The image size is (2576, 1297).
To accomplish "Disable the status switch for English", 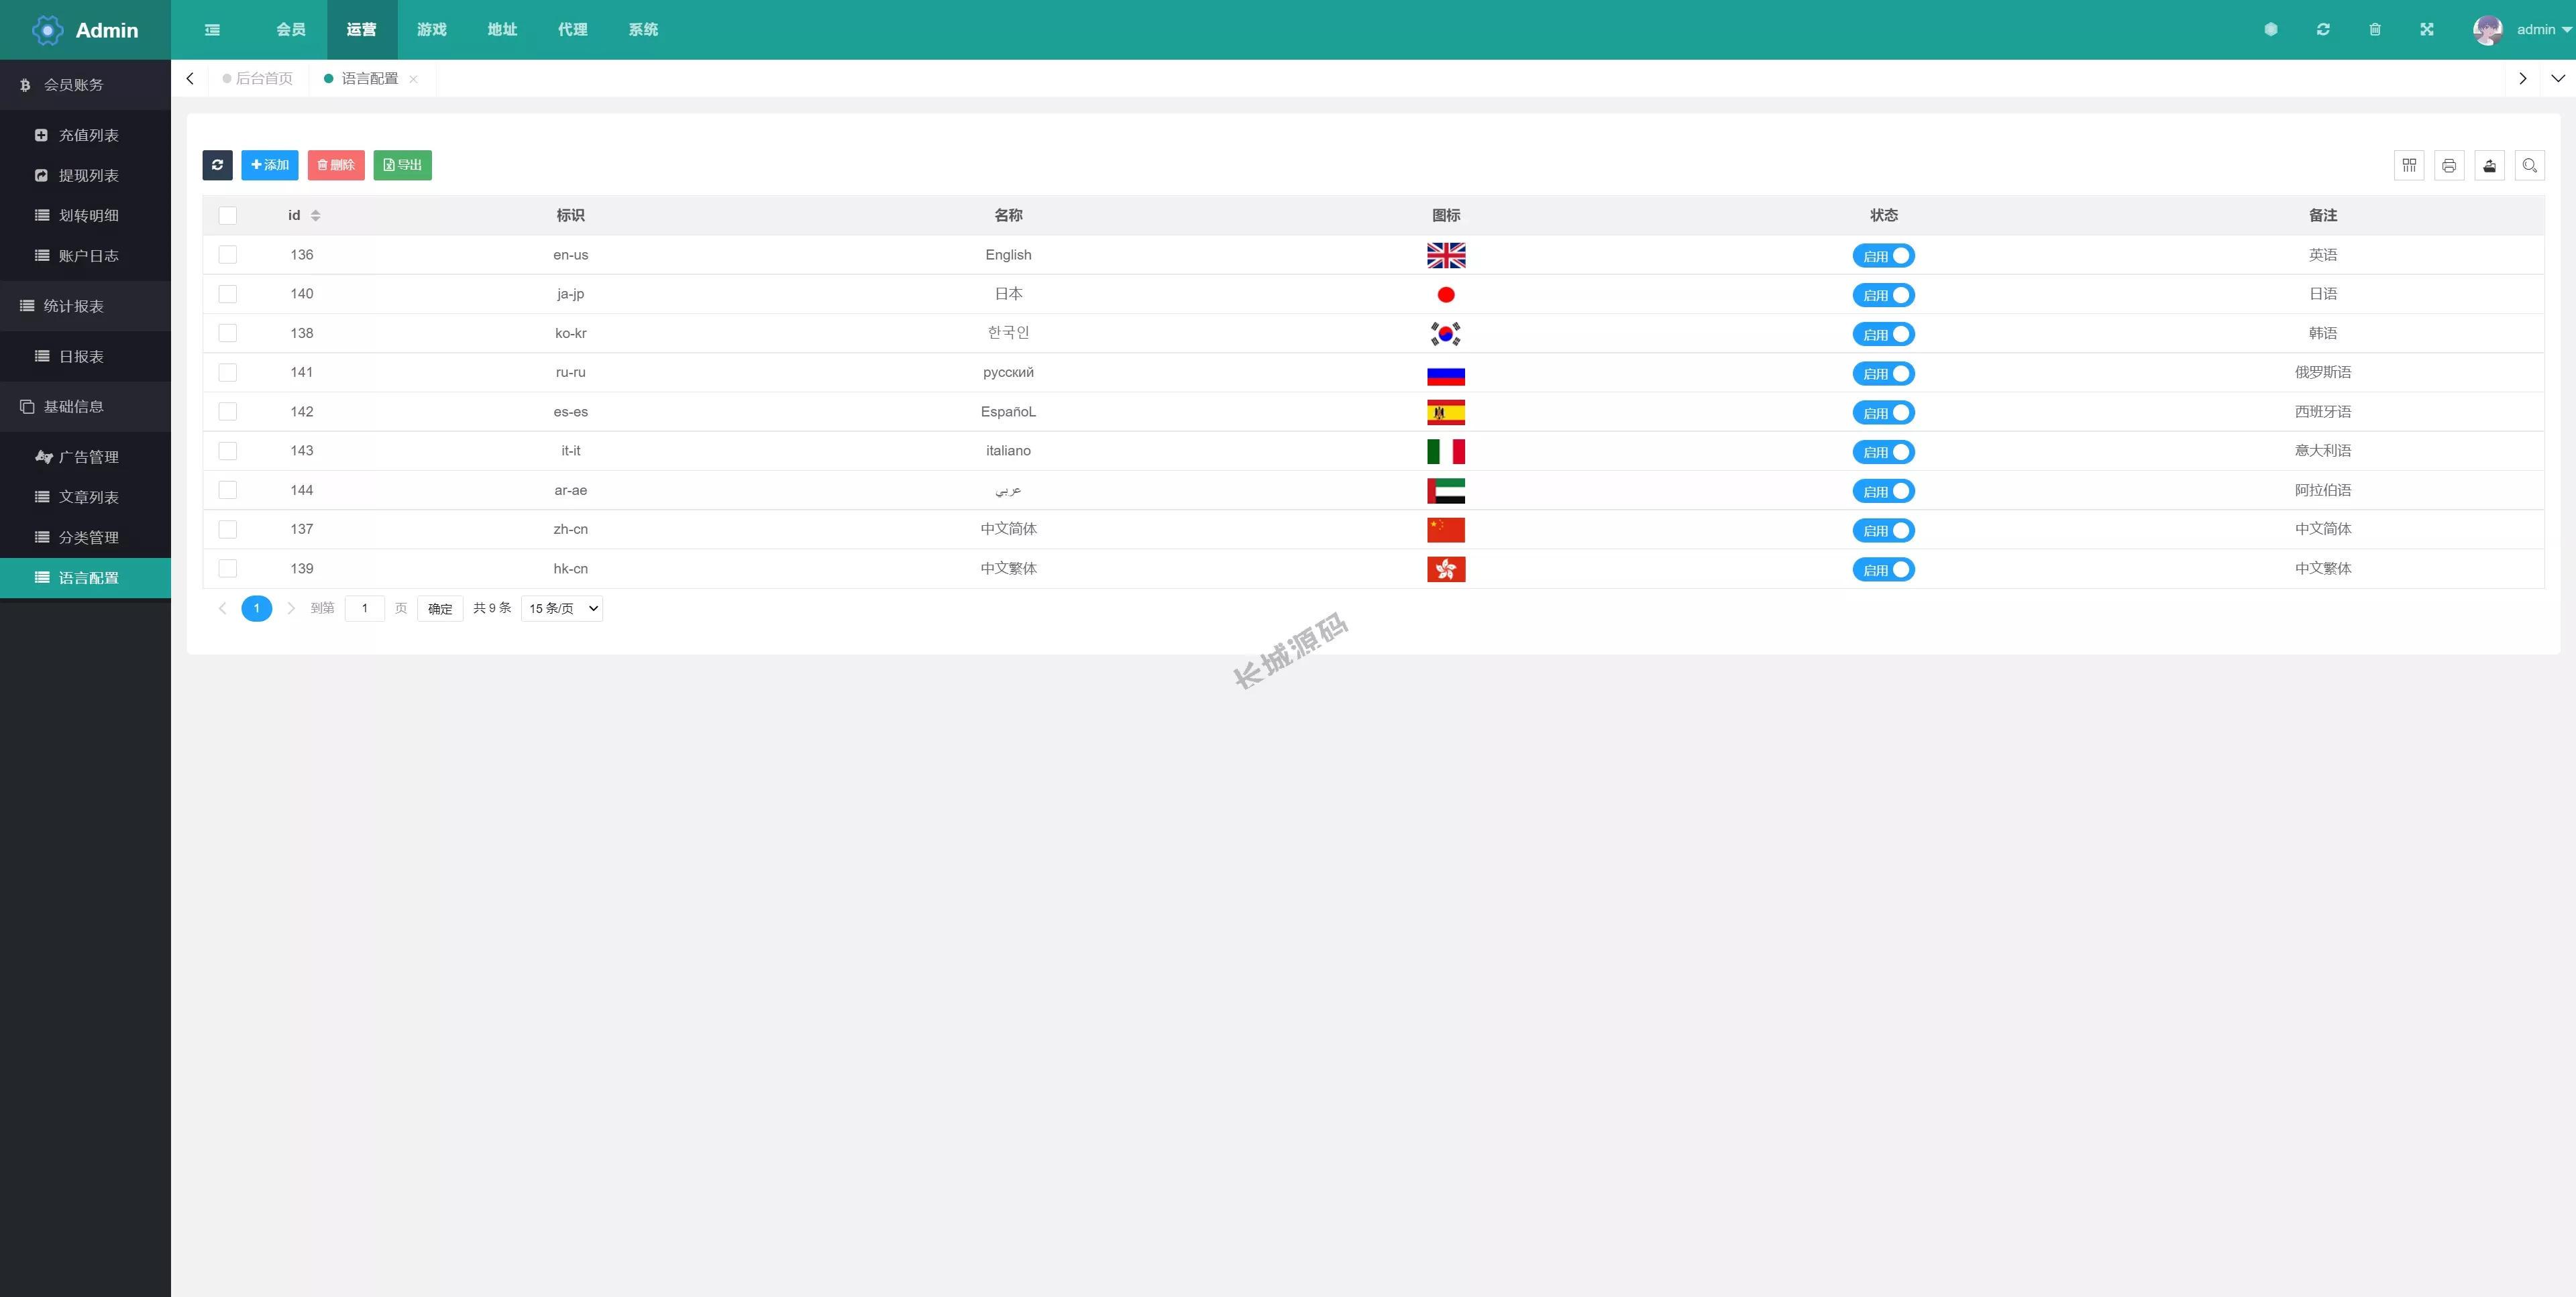I will tap(1883, 256).
